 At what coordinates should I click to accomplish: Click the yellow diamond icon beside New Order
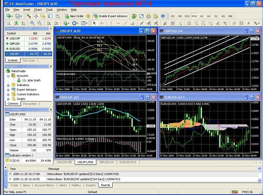click(x=88, y=16)
